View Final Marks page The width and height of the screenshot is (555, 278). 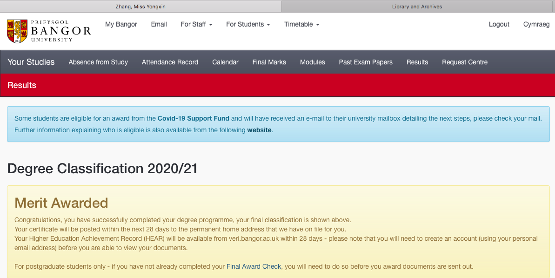coord(269,62)
